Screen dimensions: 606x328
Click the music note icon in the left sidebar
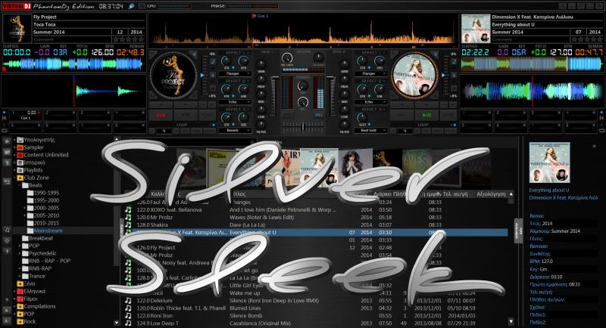pyautogui.click(x=7, y=229)
